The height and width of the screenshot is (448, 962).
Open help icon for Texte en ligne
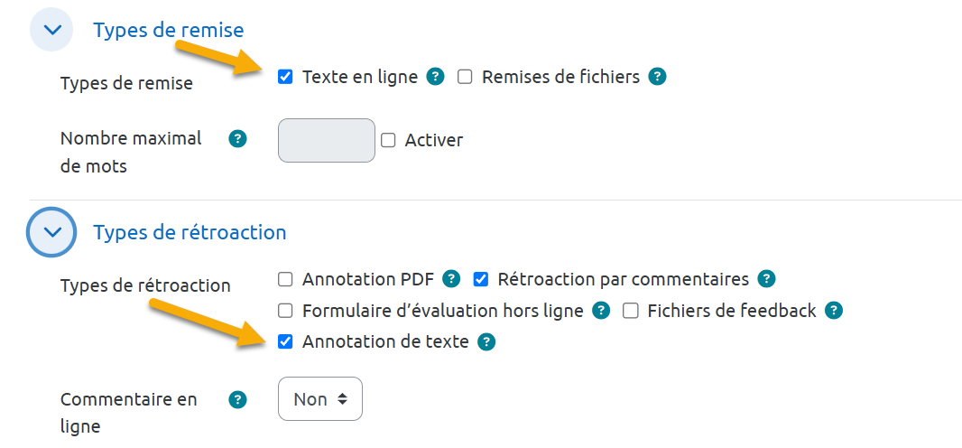point(436,77)
